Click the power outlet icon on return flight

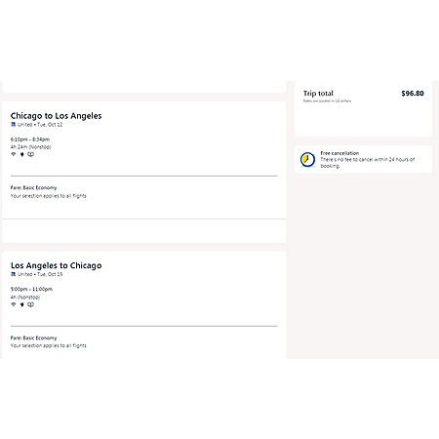[x=22, y=304]
